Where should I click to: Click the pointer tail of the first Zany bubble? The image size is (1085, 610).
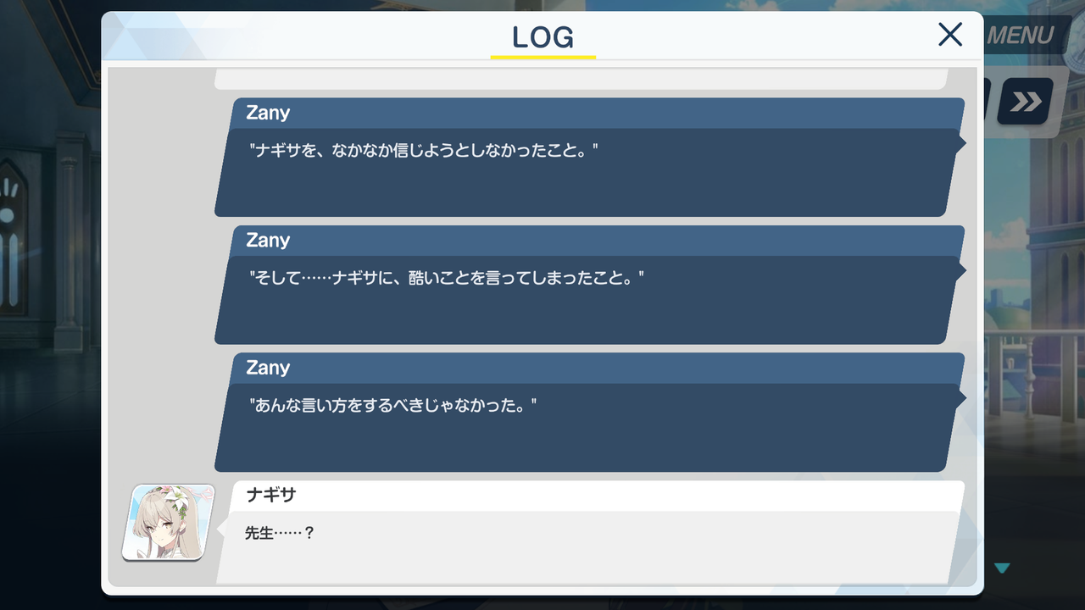pyautogui.click(x=961, y=143)
